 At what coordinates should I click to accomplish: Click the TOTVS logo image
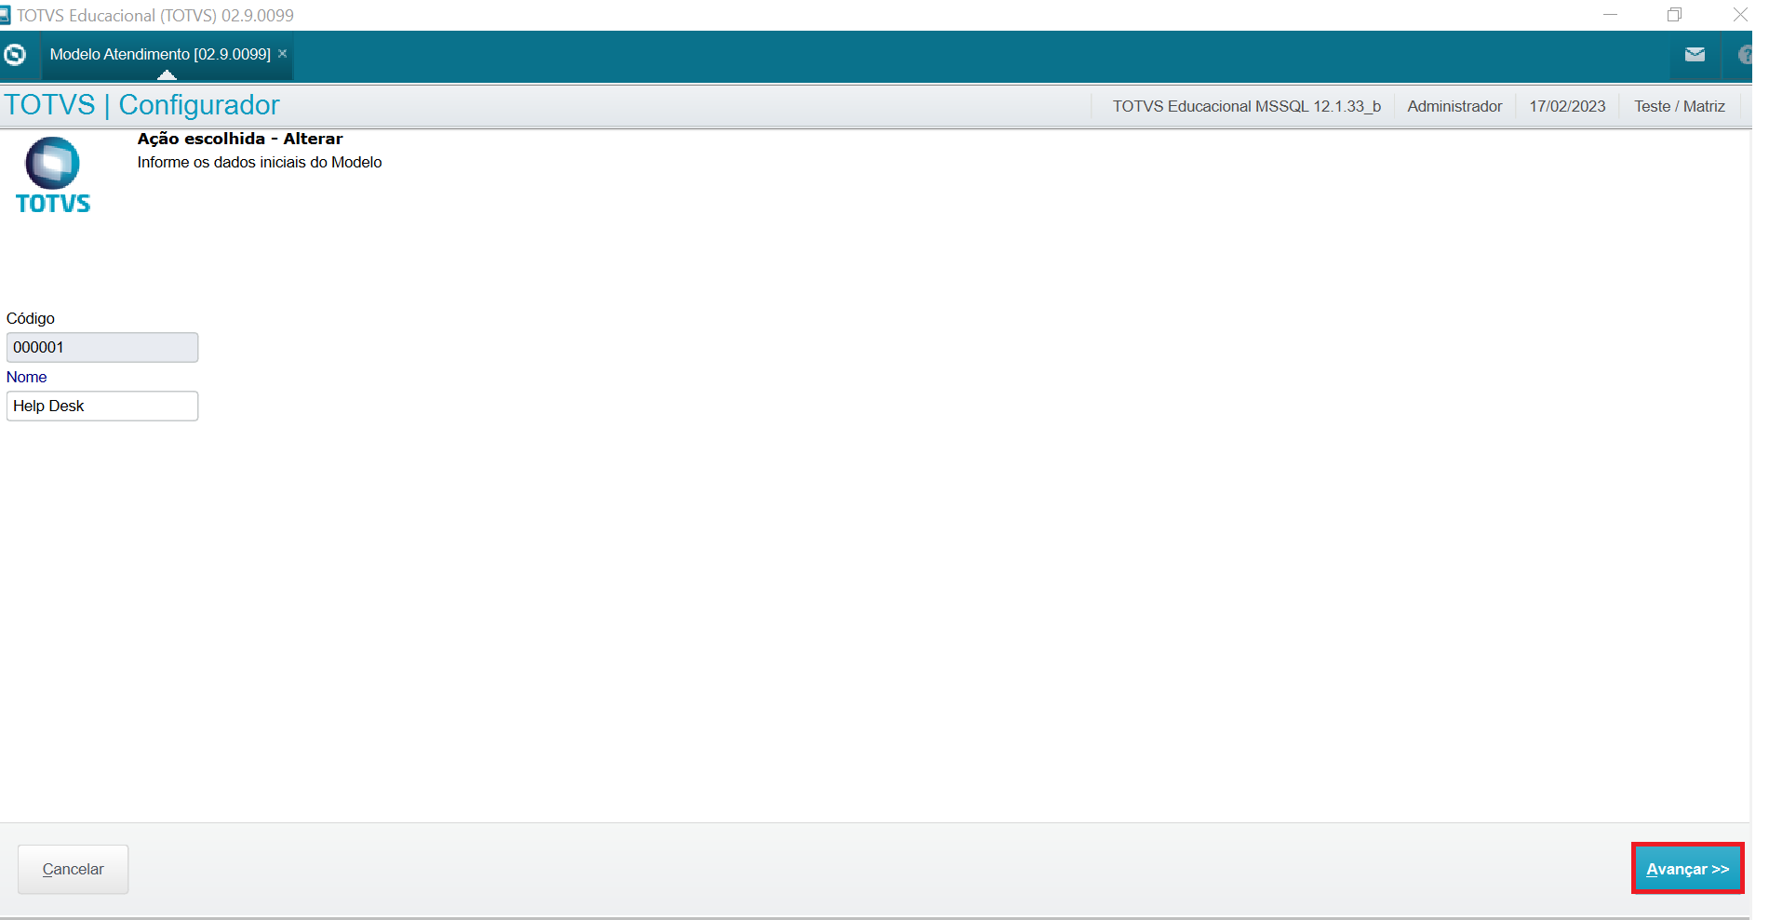pyautogui.click(x=53, y=176)
